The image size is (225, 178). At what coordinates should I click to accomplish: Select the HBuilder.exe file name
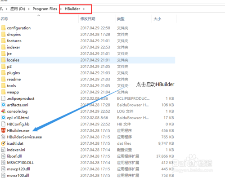[18, 130]
